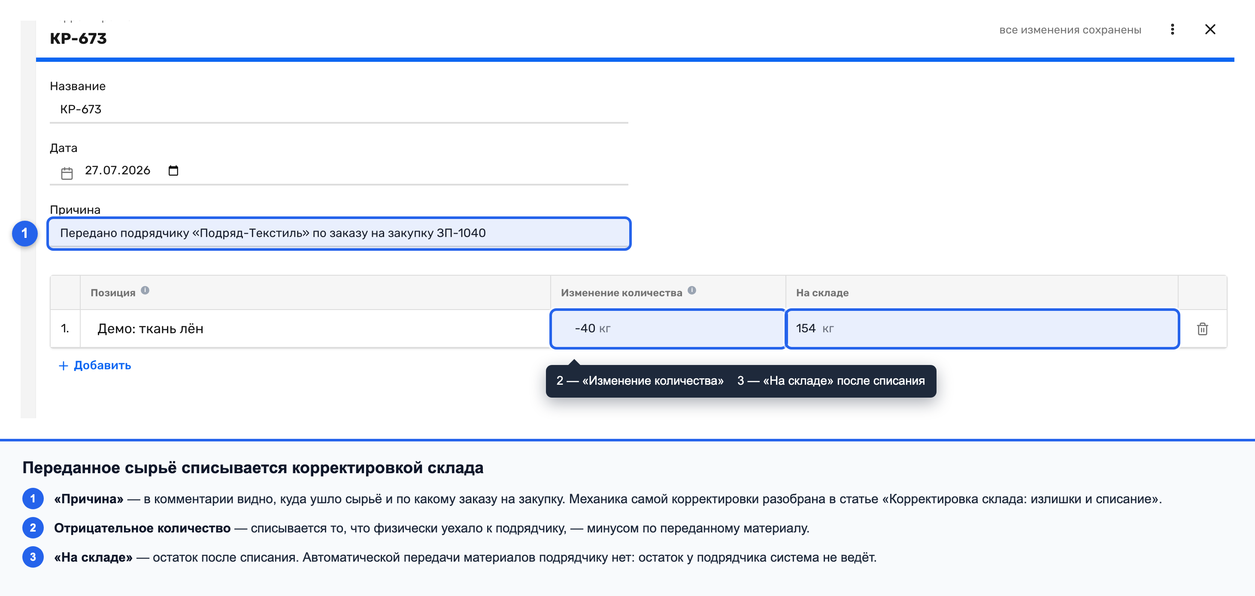Click the stock cell «154 кг»
Screen dimensions: 1255x596
(982, 329)
